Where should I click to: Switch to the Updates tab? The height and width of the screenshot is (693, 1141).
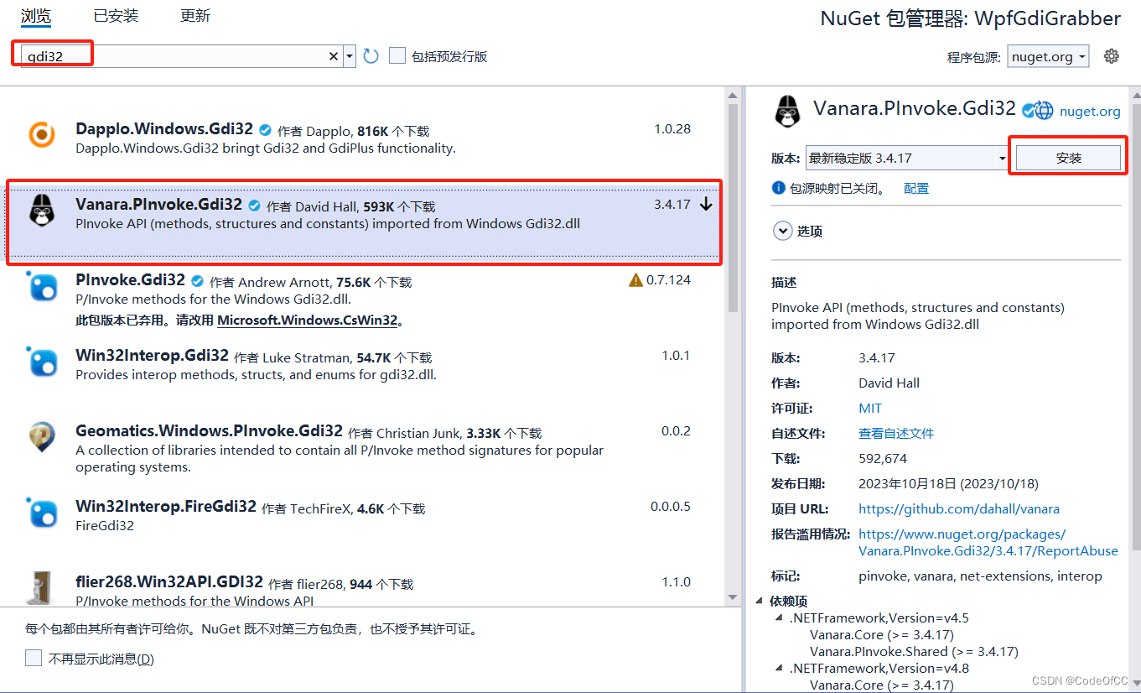pyautogui.click(x=195, y=16)
